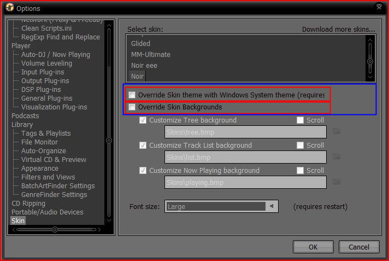Enable Override Skin theme with Windows System theme

(132, 95)
